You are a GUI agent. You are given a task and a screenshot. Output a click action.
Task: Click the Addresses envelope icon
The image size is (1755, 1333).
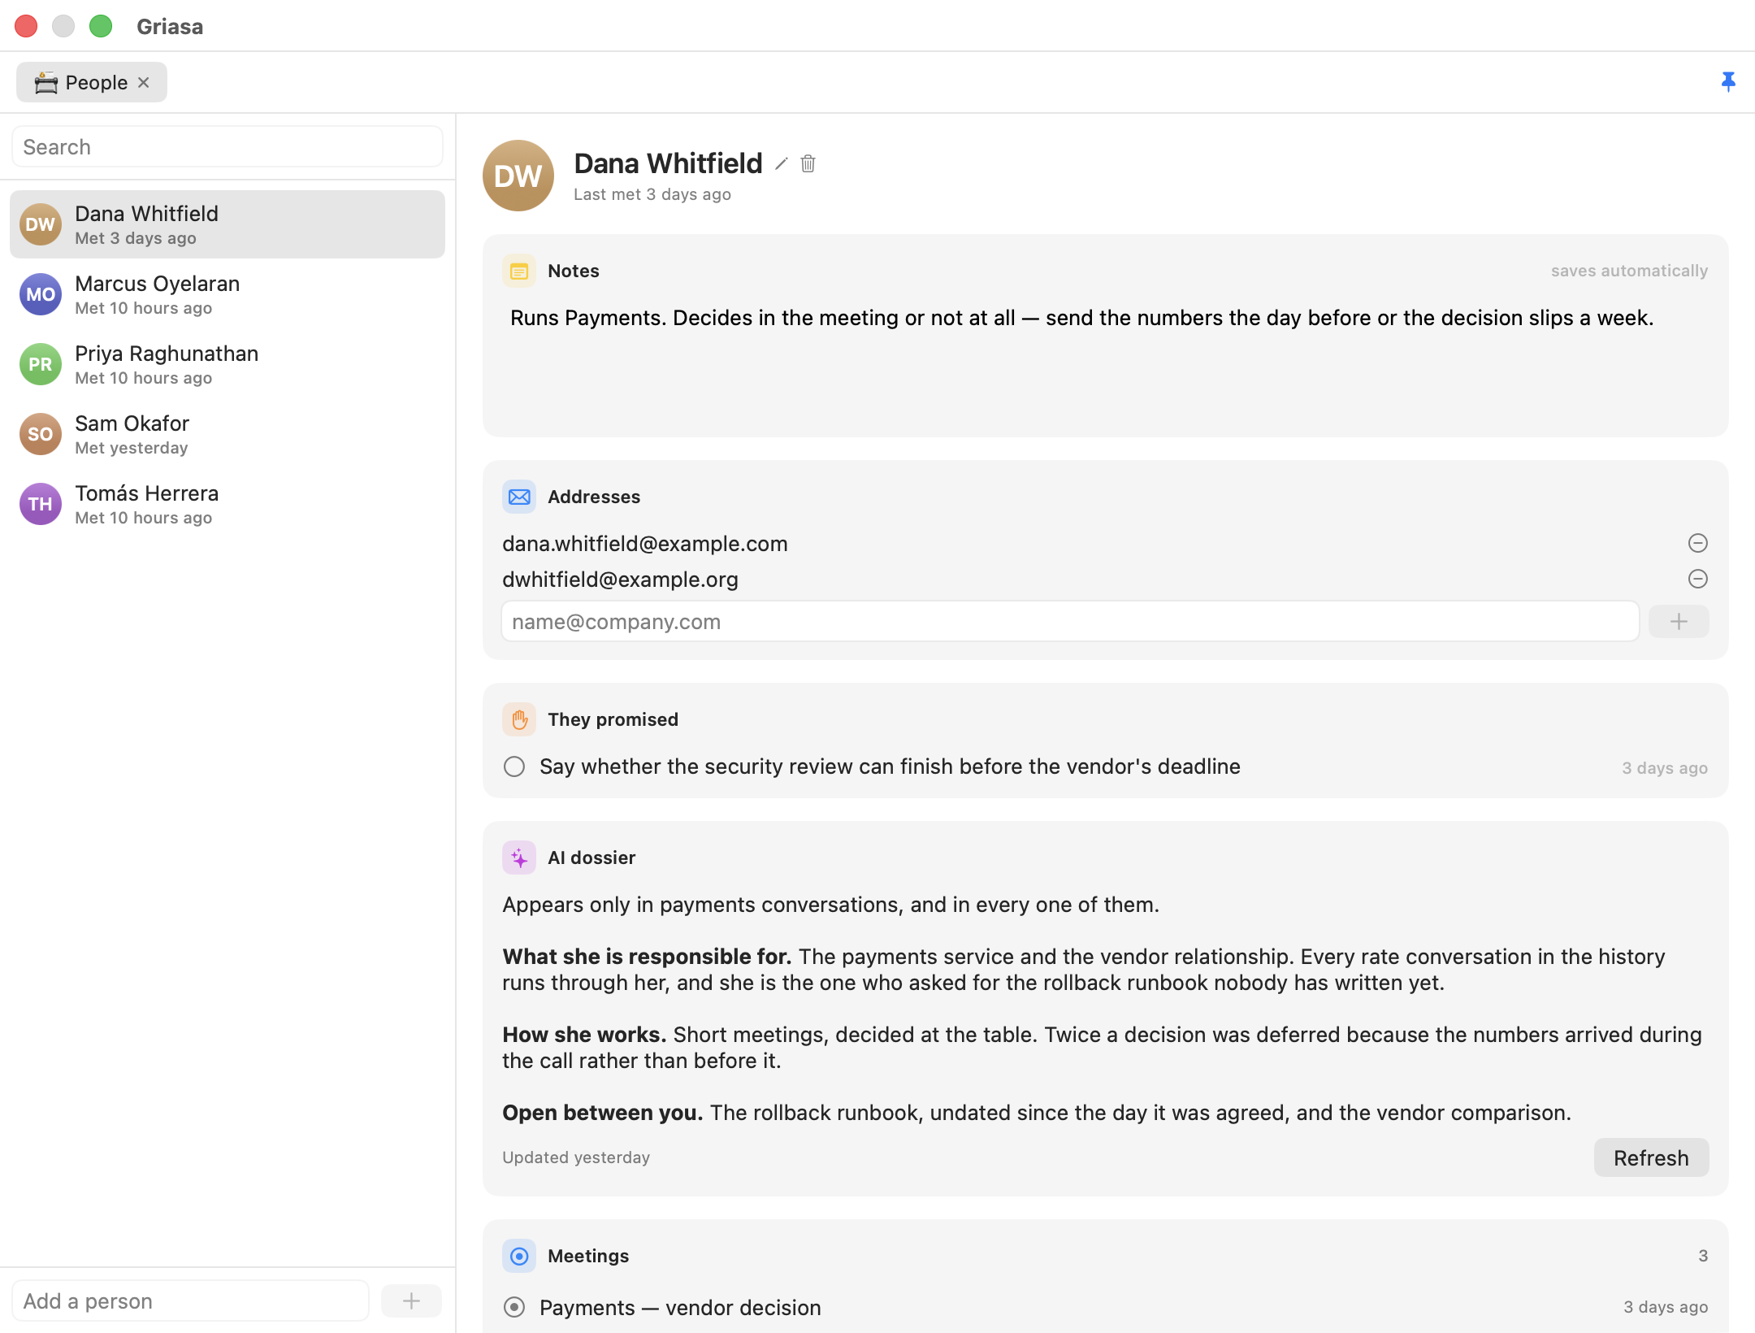519,497
